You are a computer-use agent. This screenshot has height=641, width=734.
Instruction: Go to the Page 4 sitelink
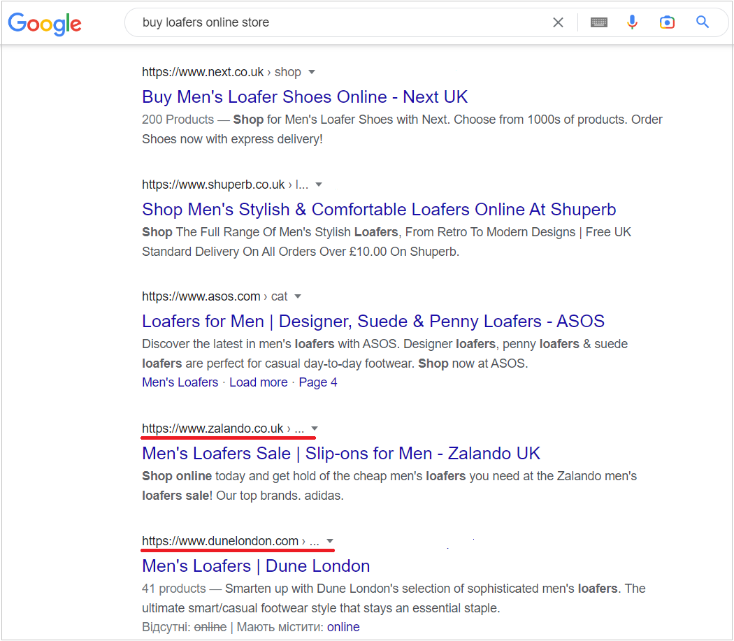pos(318,382)
